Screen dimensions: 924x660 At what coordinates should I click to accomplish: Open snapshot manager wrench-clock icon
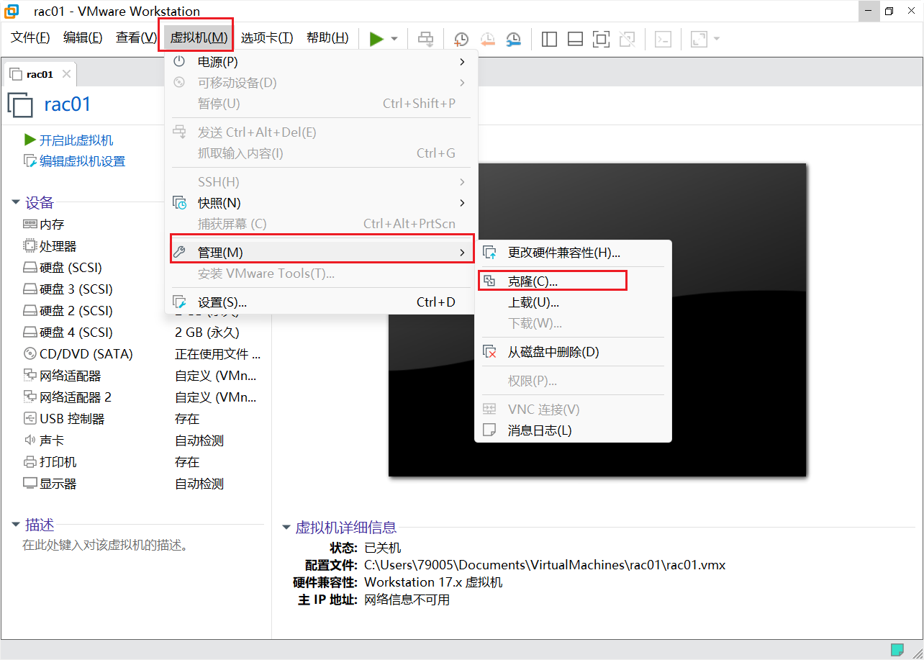pyautogui.click(x=514, y=39)
